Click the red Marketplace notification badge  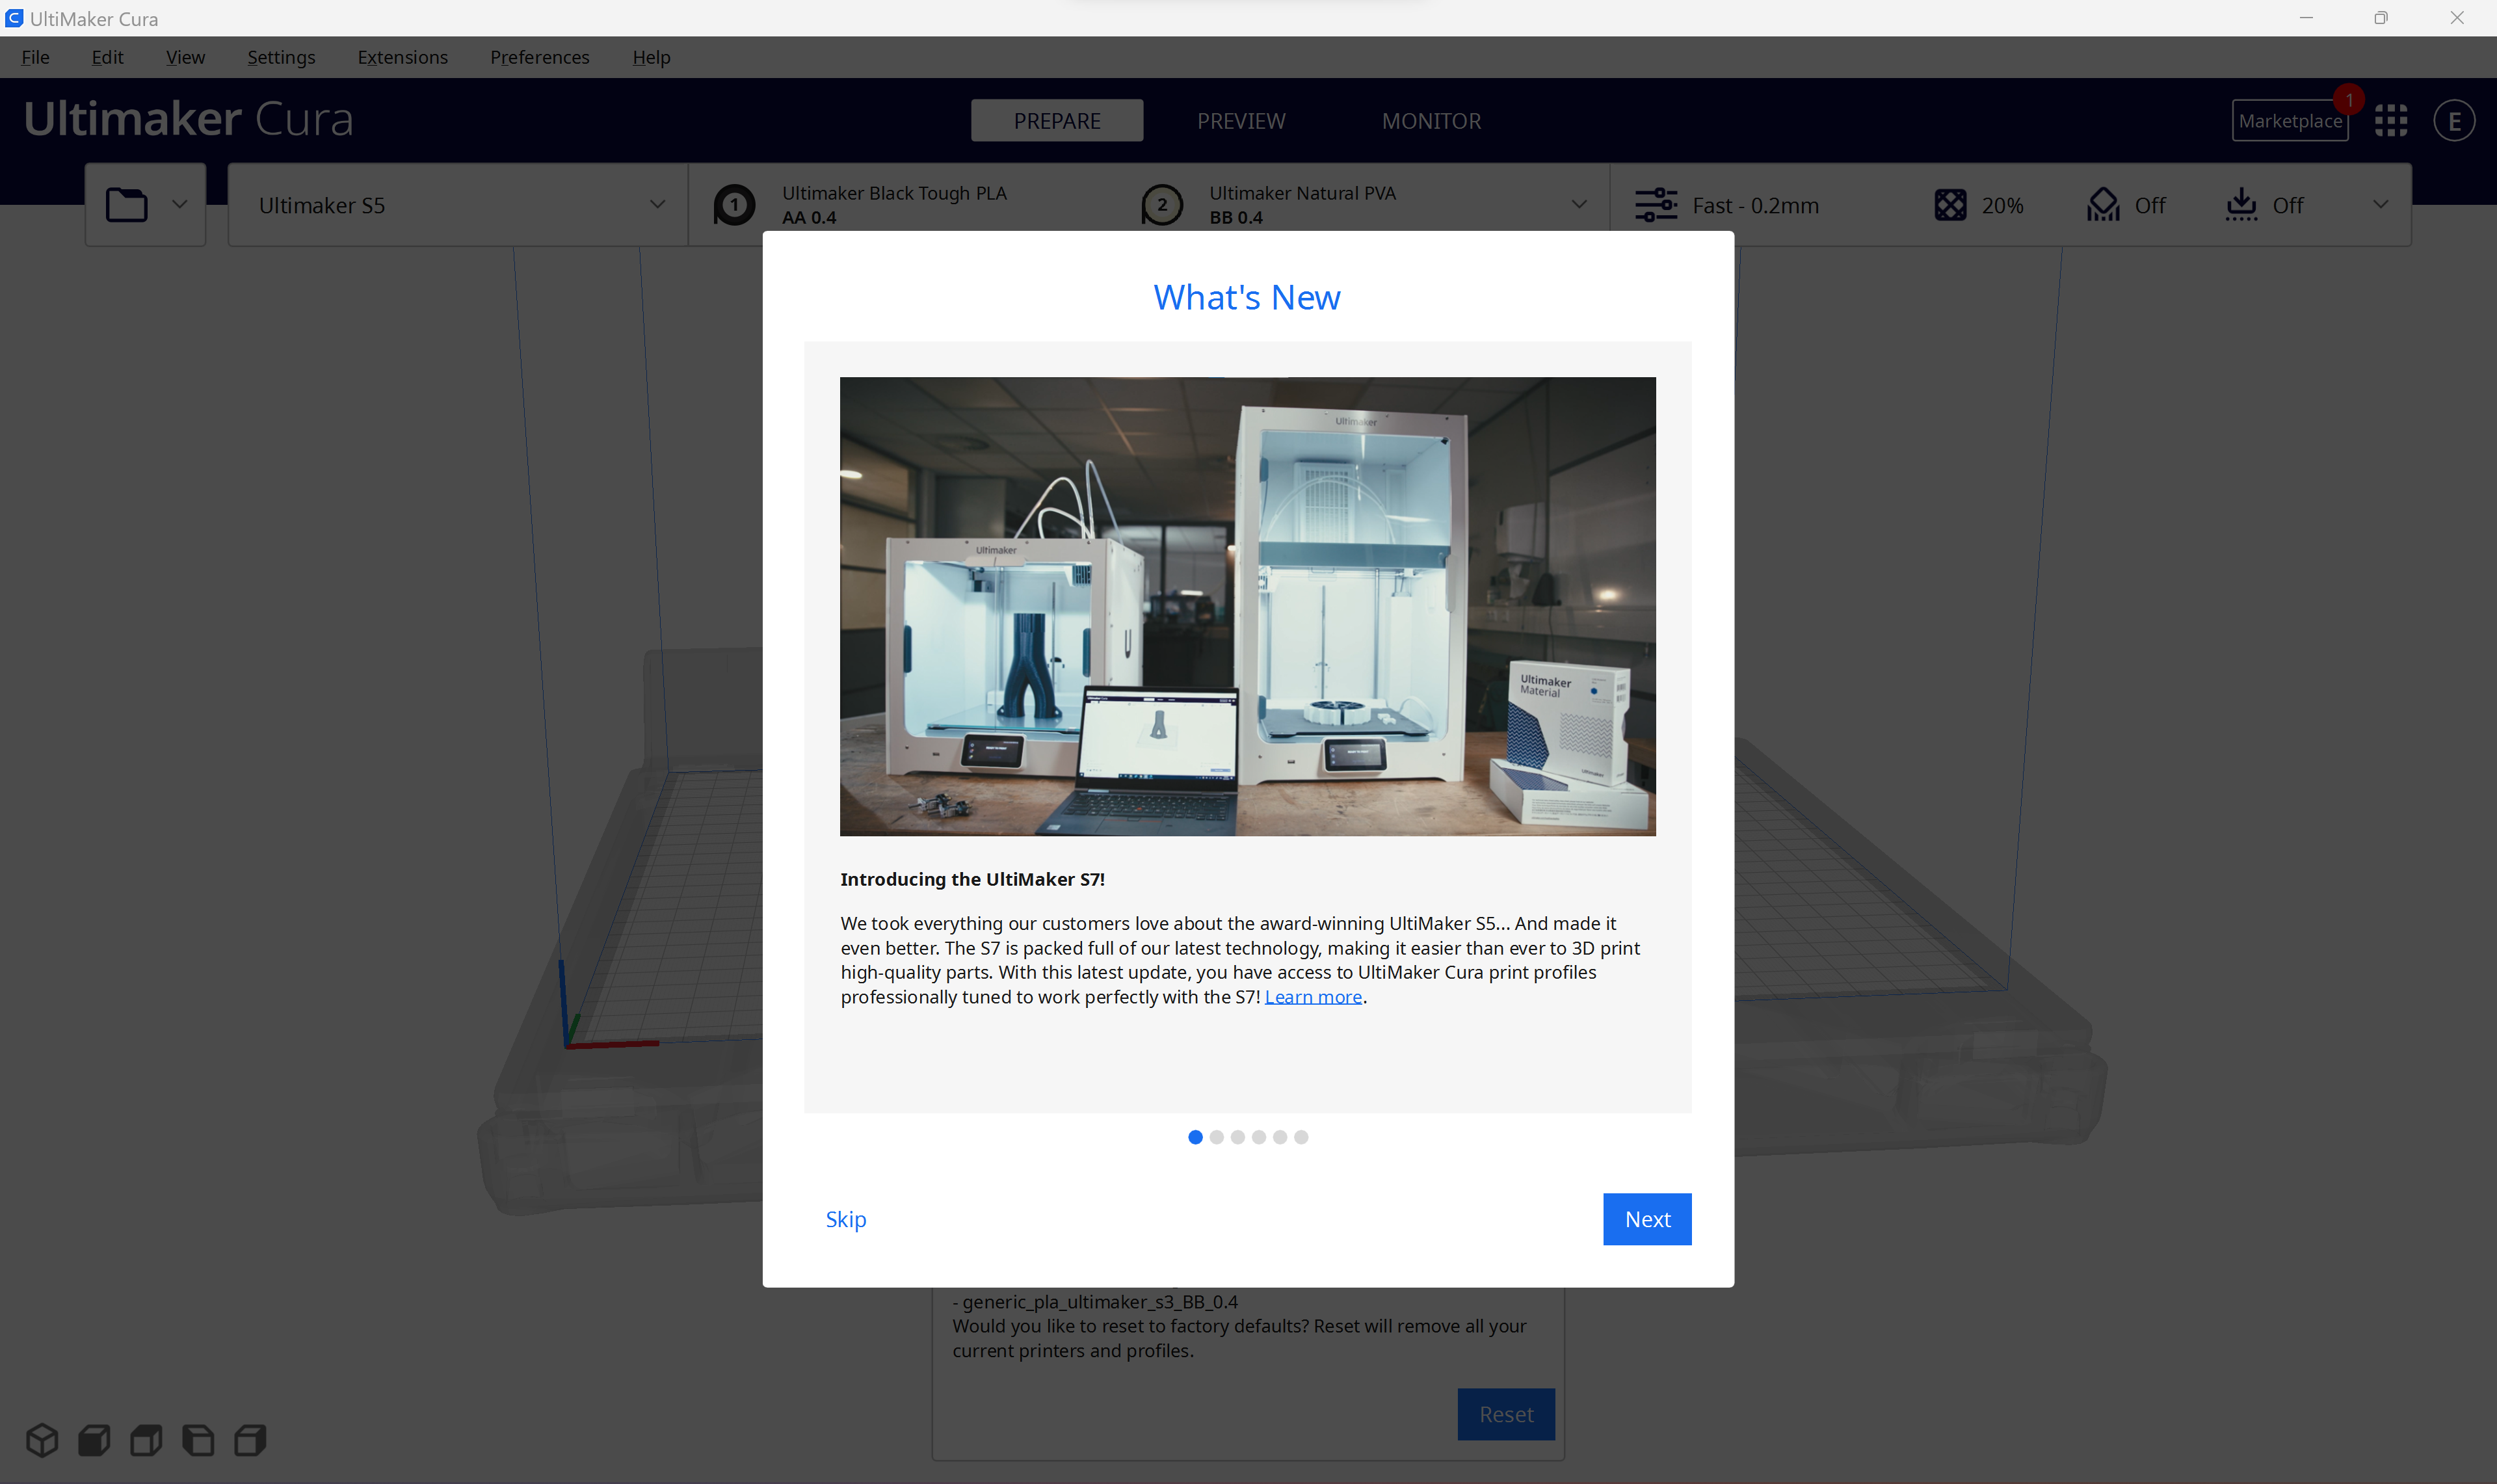[x=2349, y=100]
